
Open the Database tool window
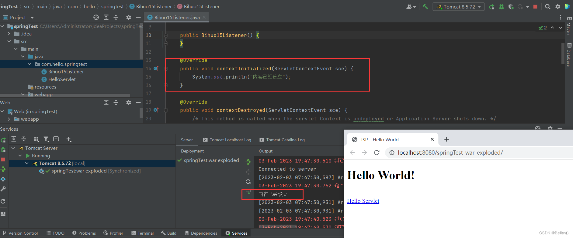click(x=569, y=55)
